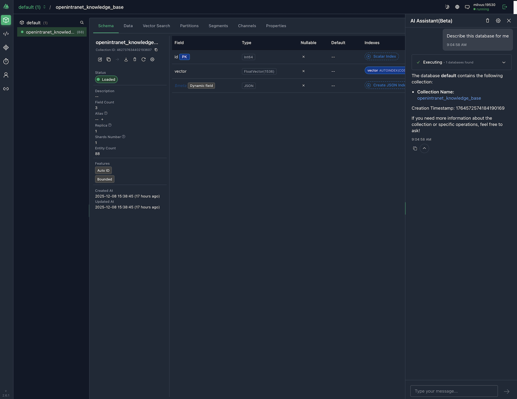517x399 pixels.
Task: Toggle the dark mode moon icon
Action: 447,7
